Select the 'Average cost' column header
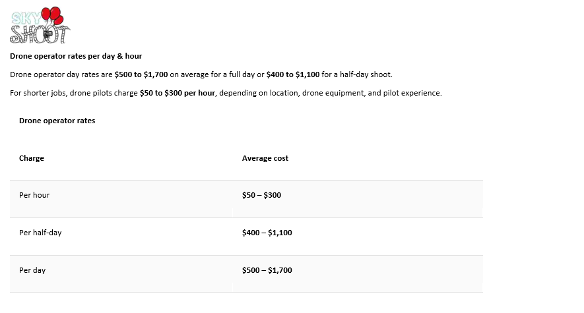 click(265, 158)
